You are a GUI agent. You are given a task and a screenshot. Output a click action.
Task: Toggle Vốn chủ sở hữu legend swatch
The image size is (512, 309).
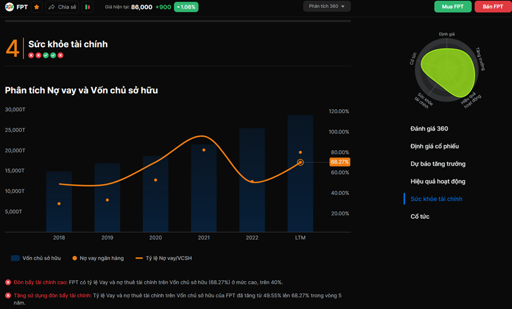coord(15,258)
